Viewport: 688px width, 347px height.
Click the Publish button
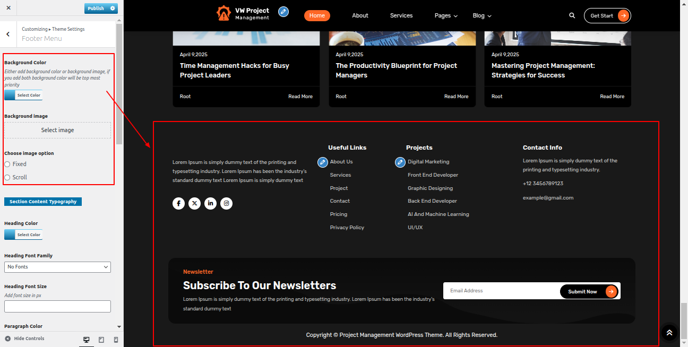(x=96, y=8)
